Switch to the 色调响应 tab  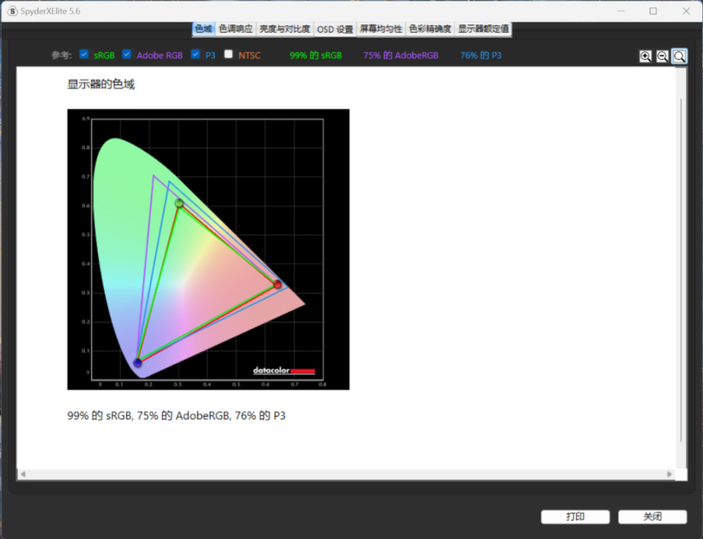coord(236,29)
